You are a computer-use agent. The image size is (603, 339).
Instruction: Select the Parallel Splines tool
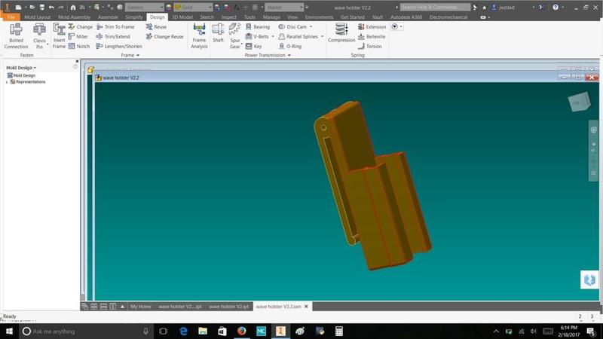[298, 36]
